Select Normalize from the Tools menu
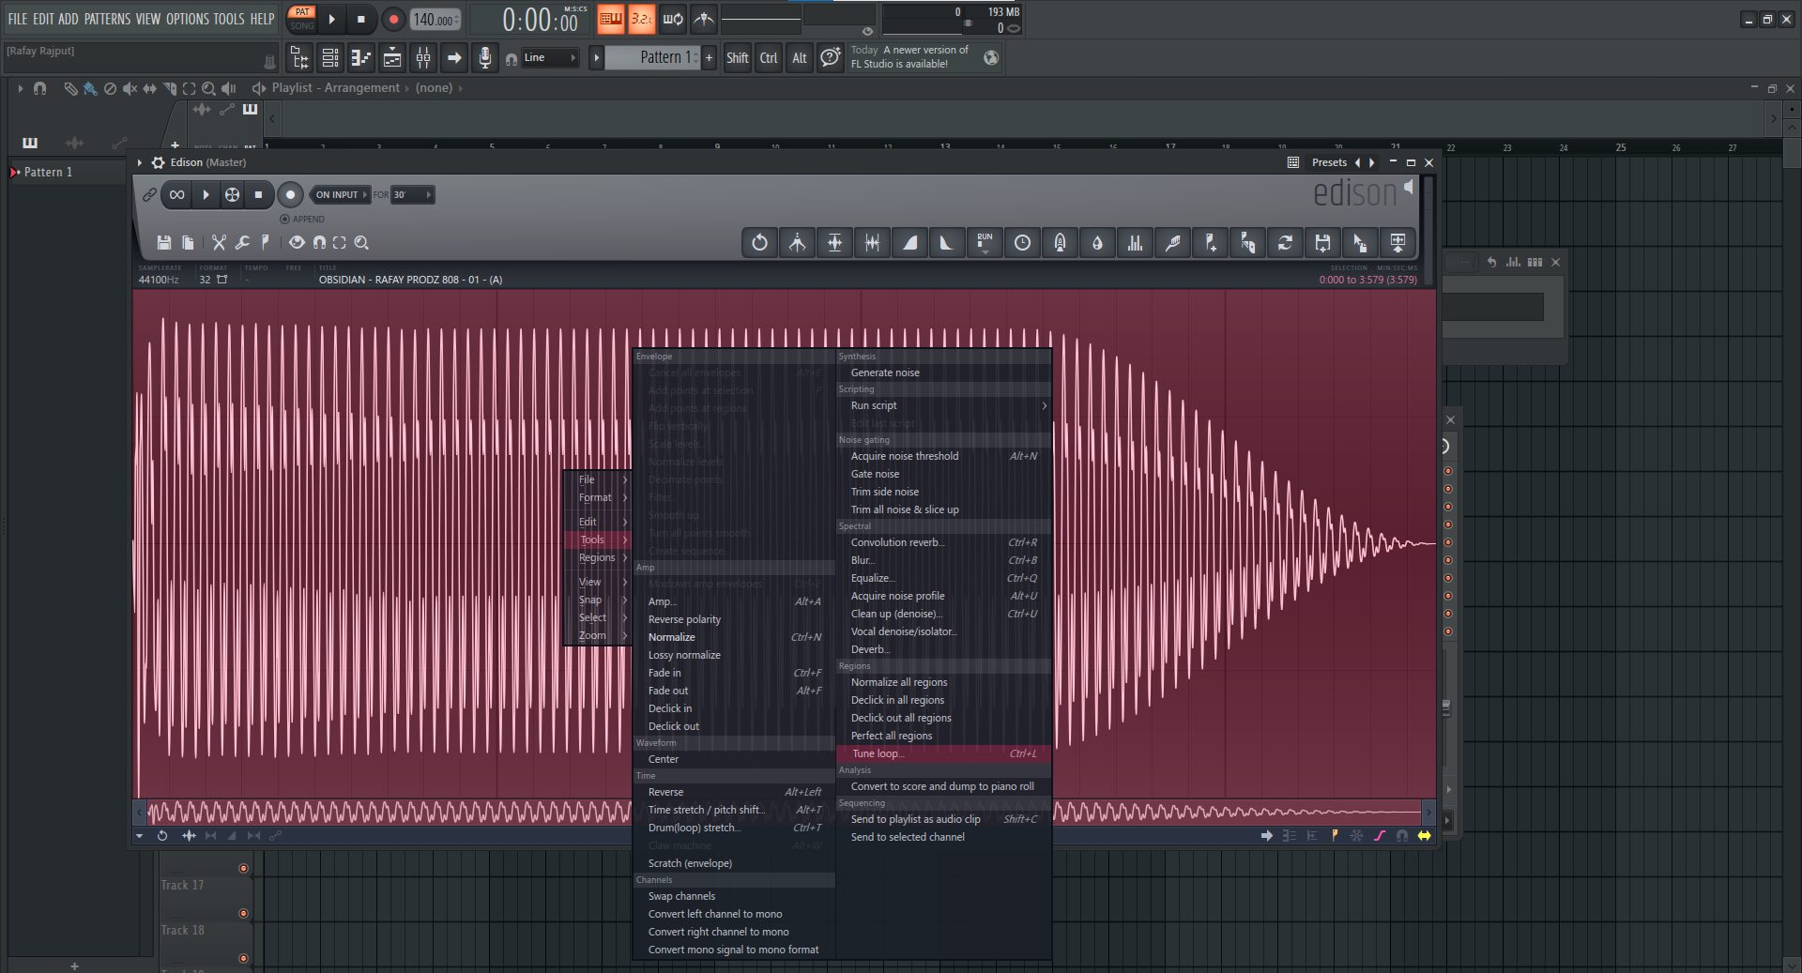This screenshot has width=1802, height=973. click(x=672, y=637)
